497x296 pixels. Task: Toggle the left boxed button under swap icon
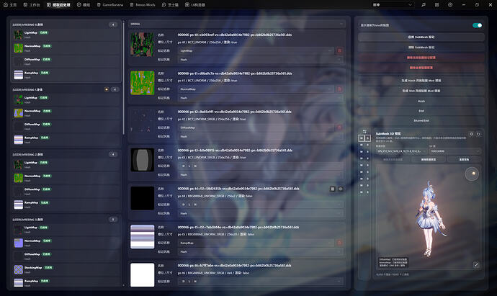pos(362,138)
